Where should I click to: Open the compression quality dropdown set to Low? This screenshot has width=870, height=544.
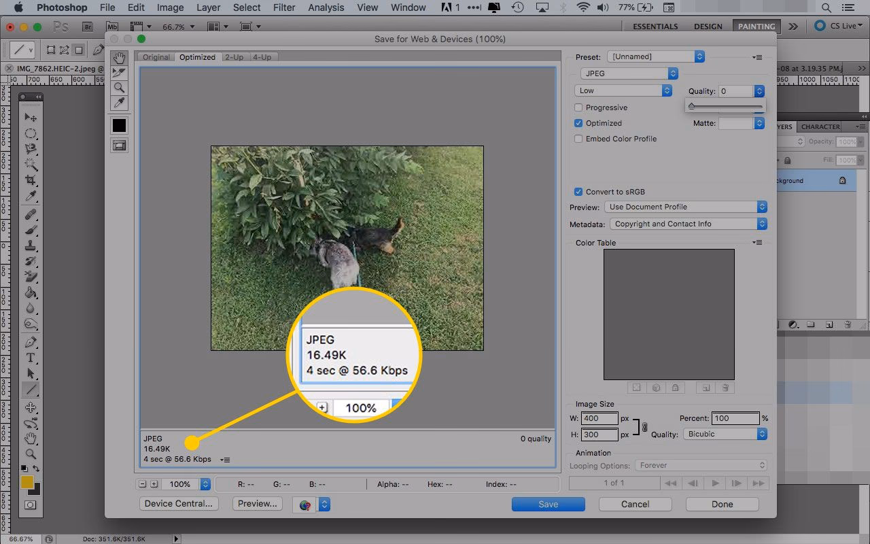tap(622, 90)
